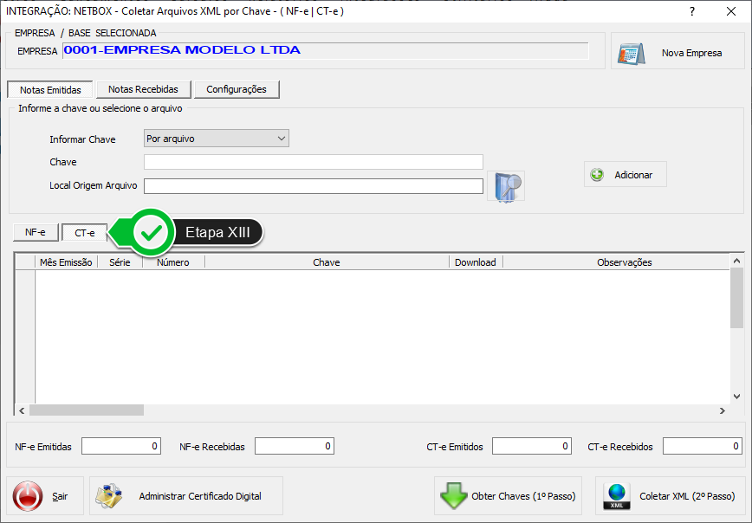Click the red power icon for Sair
The image size is (752, 523).
pos(28,496)
